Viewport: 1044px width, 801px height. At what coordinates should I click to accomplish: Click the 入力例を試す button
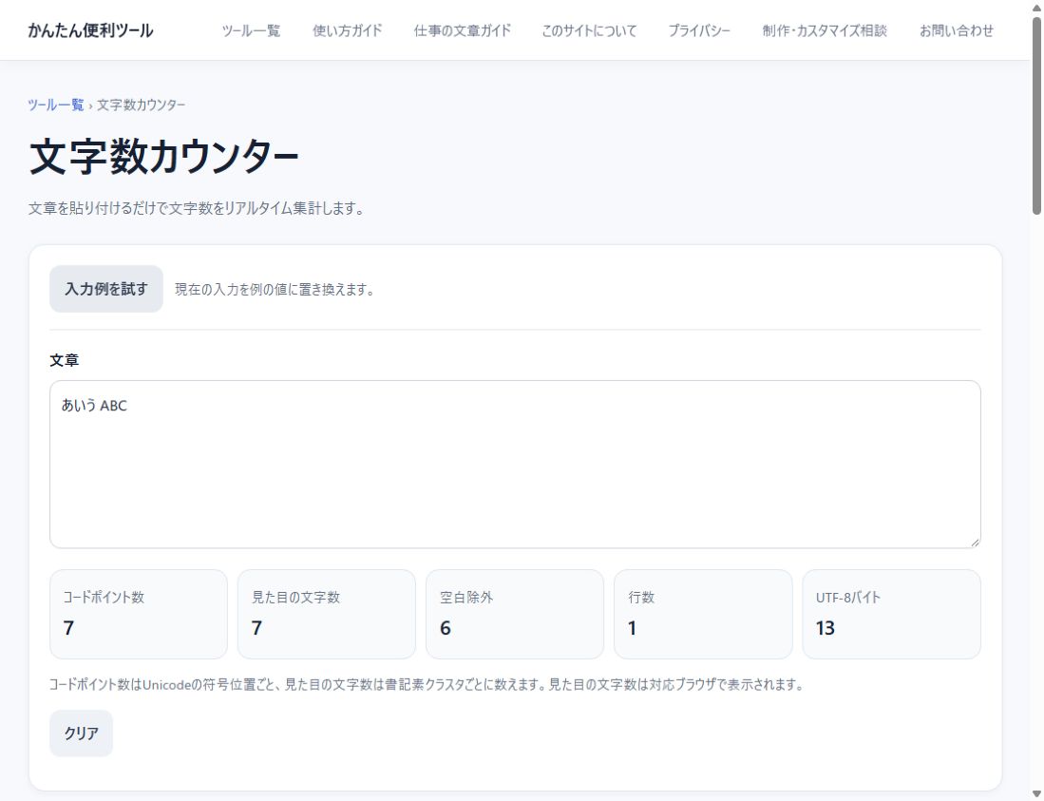pyautogui.click(x=106, y=289)
